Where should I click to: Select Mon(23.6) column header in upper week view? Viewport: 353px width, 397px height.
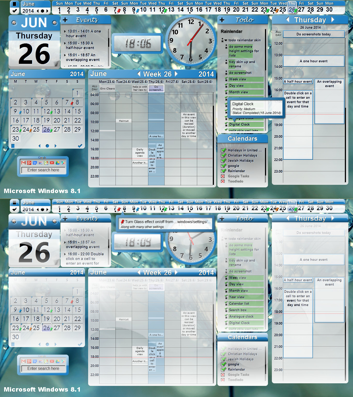click(x=107, y=82)
